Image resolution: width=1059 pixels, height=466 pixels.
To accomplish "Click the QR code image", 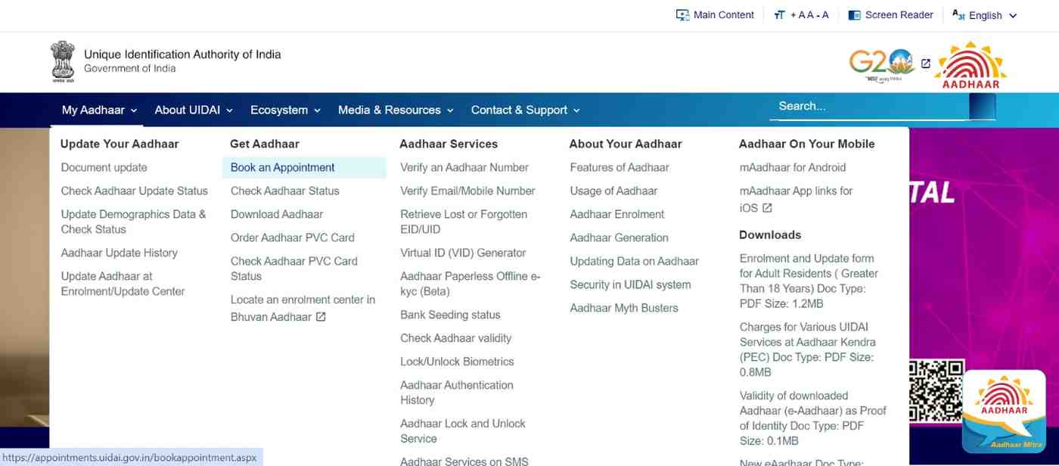I will click(x=936, y=391).
